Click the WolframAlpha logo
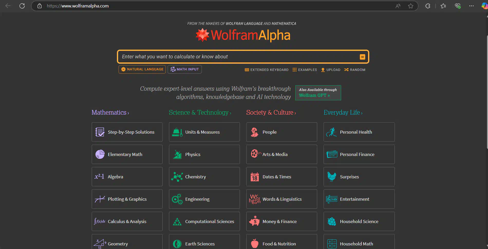 click(243, 35)
